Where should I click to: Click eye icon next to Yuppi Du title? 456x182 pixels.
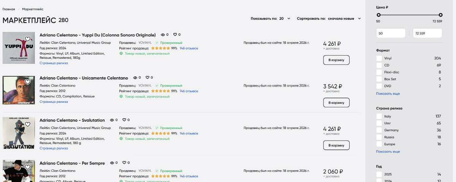(163, 35)
